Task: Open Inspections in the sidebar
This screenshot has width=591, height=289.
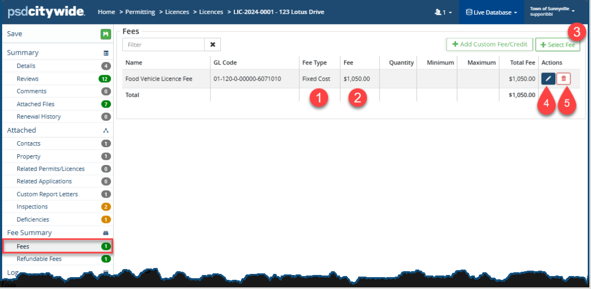Action: point(32,207)
